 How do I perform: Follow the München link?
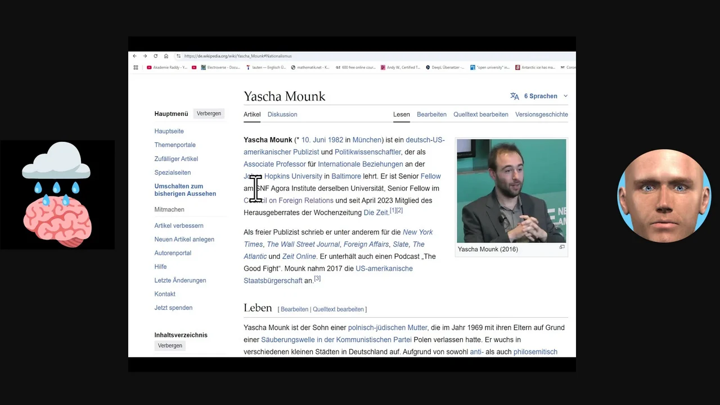[367, 140]
